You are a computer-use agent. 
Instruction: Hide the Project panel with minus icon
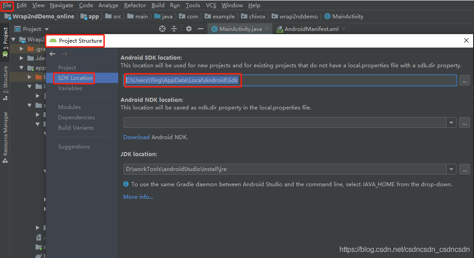coord(201,29)
